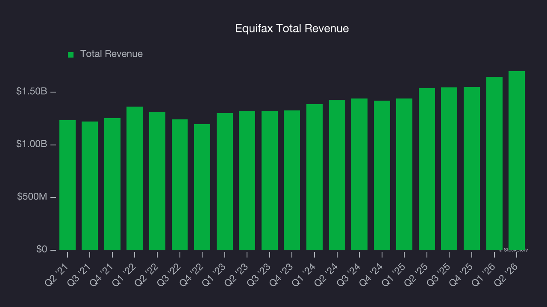The height and width of the screenshot is (307, 547).
Task: Select the Q4 '22 revenue bar
Action: coord(202,187)
